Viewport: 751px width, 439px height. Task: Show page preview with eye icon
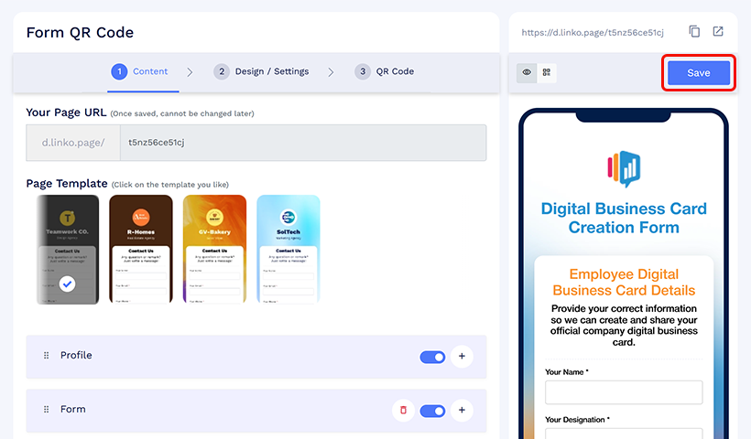tap(527, 72)
